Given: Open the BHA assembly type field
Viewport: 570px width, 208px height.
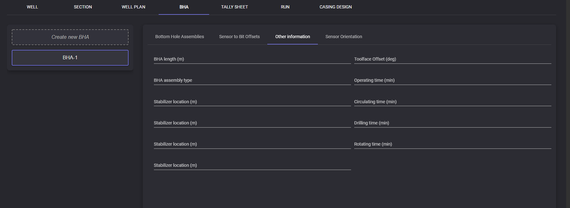Looking at the screenshot, I should click(252, 81).
